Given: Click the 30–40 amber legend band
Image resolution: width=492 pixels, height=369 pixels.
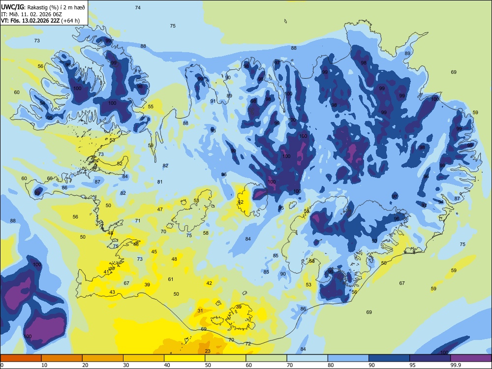Looking at the screenshot, I should coord(144,358).
